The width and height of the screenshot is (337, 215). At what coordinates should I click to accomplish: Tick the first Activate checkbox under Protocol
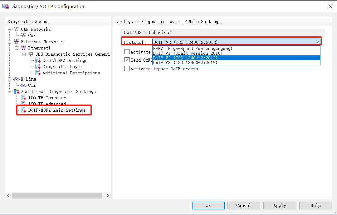click(x=127, y=52)
